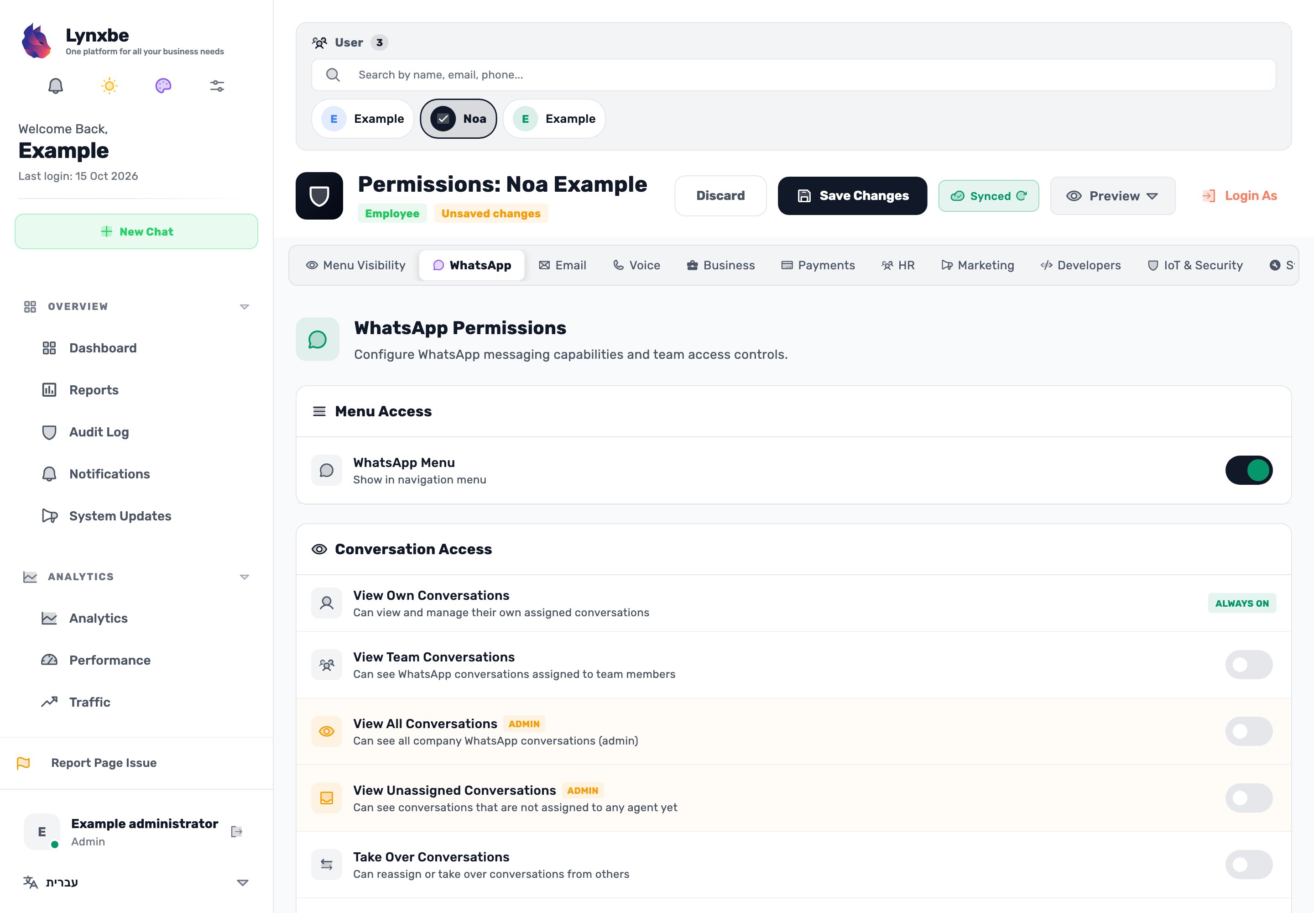This screenshot has width=1314, height=913.
Task: Open System Updates in the sidebar
Action: click(x=120, y=516)
